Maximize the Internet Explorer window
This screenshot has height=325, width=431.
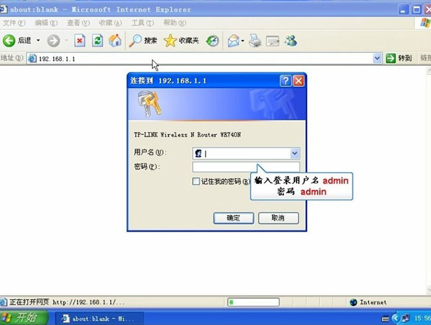[416, 10]
